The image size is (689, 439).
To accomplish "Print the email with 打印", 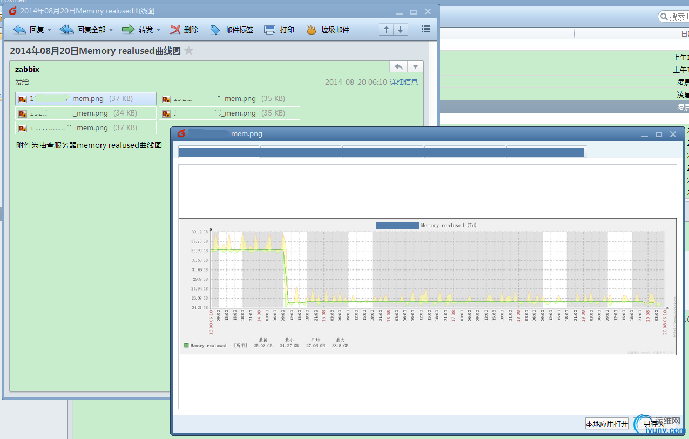I will (279, 30).
